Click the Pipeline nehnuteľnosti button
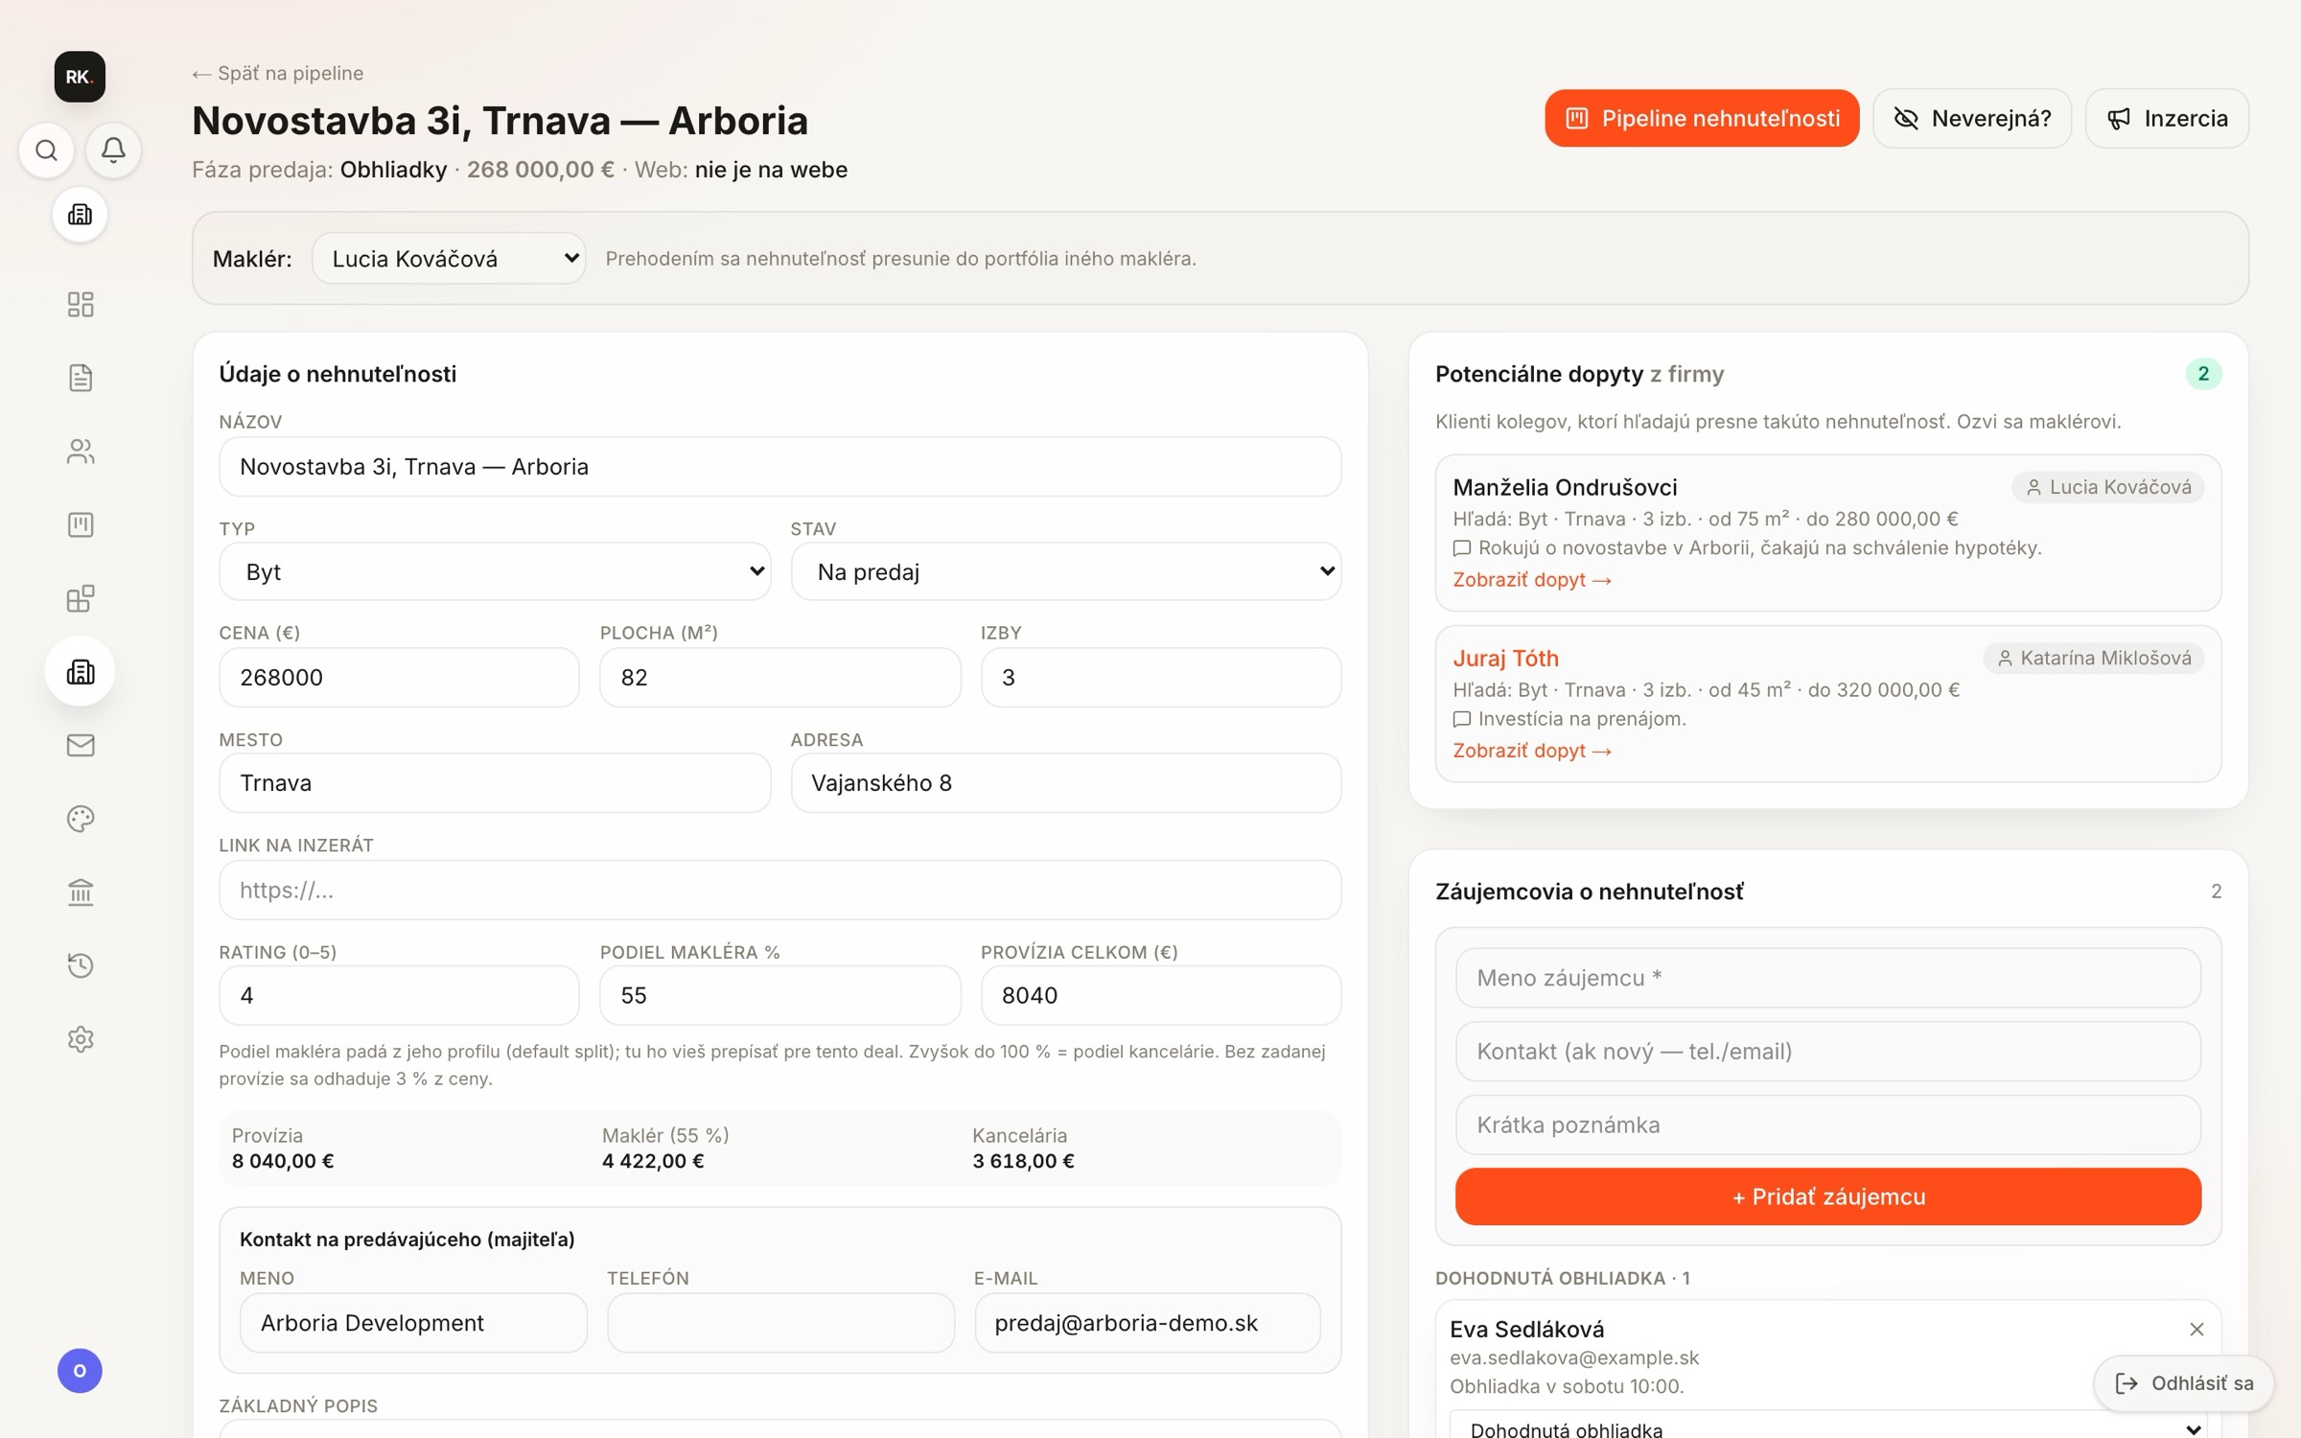The image size is (2301, 1438). (x=1702, y=118)
